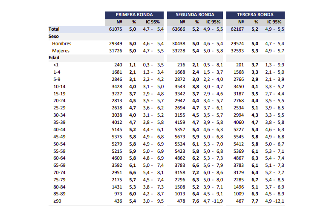
Task: Click the 70-74 age group label
Action: [59, 172]
